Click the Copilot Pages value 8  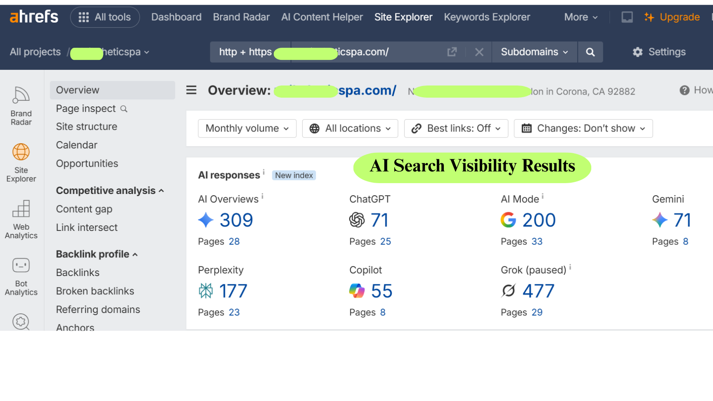[383, 312]
